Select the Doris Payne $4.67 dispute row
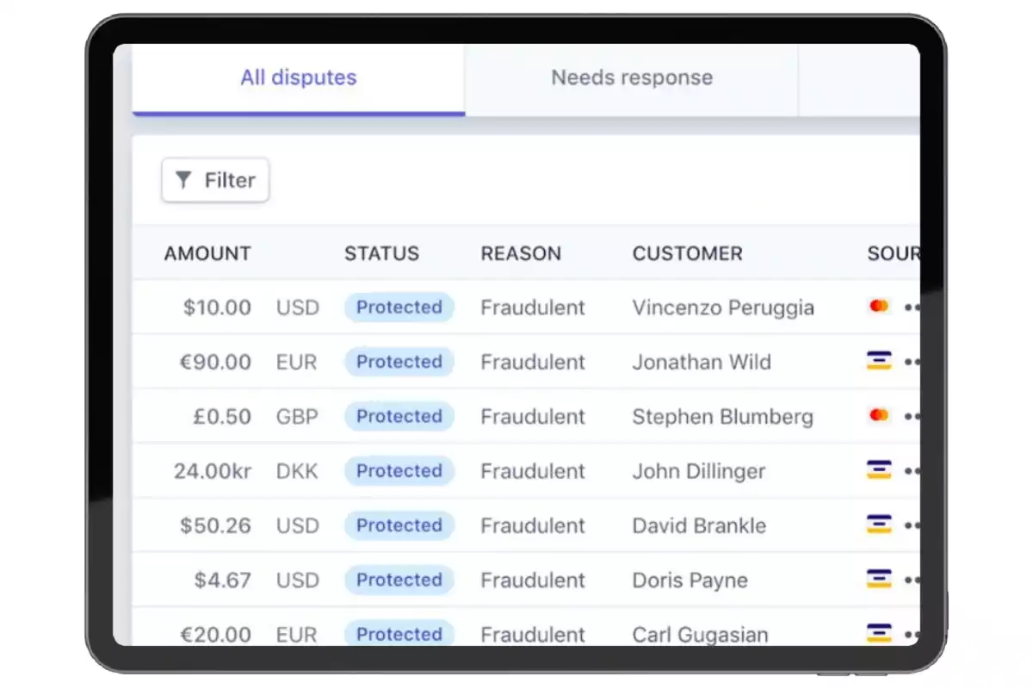Image resolution: width=1033 pixels, height=689 pixels. [690, 580]
